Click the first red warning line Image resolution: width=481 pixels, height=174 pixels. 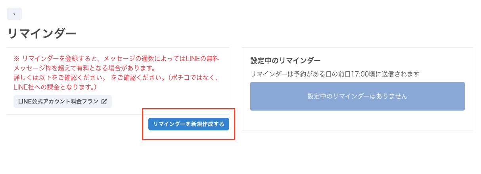pos(117,59)
